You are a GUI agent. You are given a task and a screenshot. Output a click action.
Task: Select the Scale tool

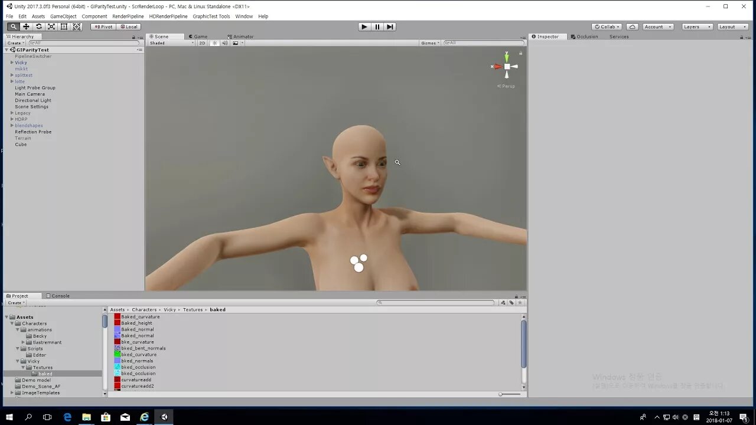[51, 27]
